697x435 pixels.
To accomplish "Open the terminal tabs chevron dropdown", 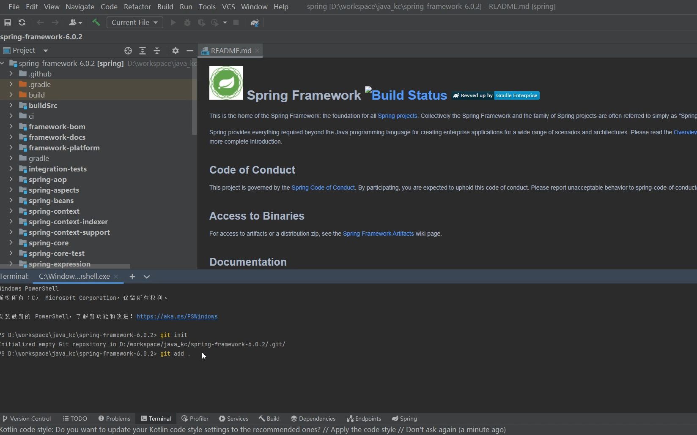I will (x=147, y=277).
